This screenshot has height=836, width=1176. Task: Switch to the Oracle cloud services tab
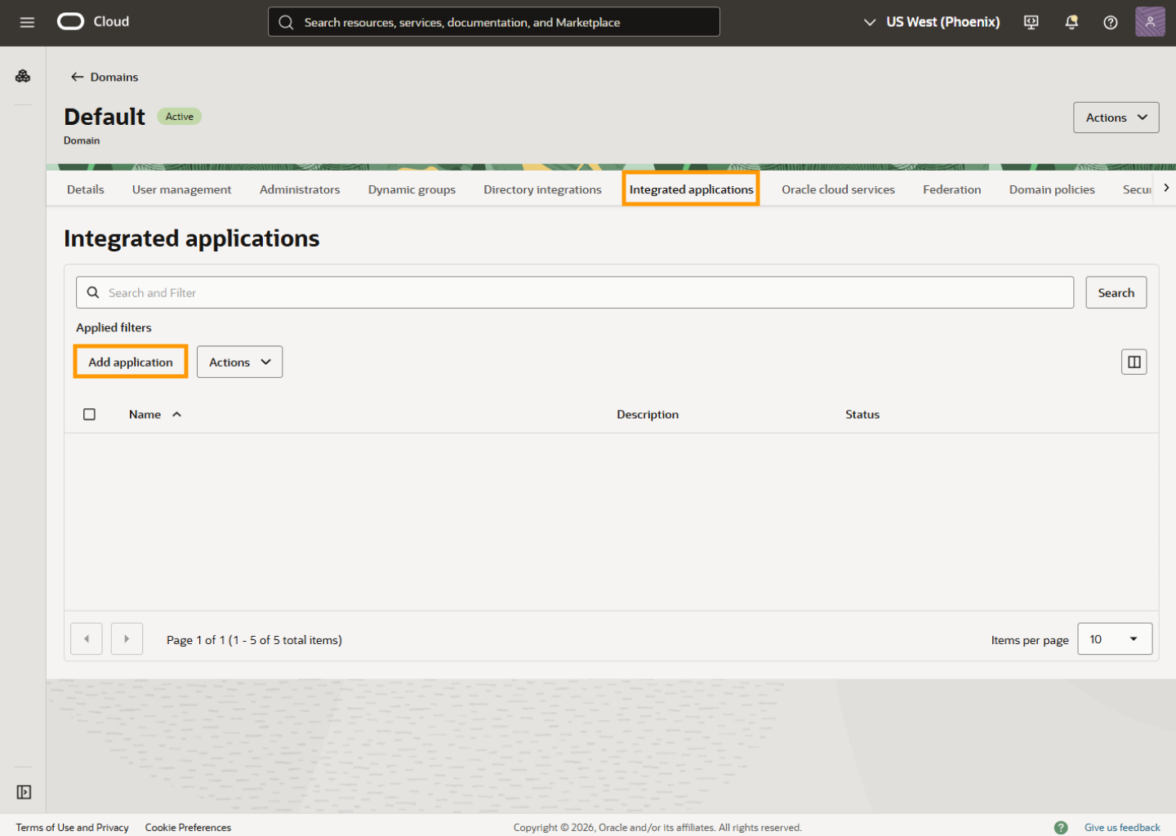click(x=838, y=189)
